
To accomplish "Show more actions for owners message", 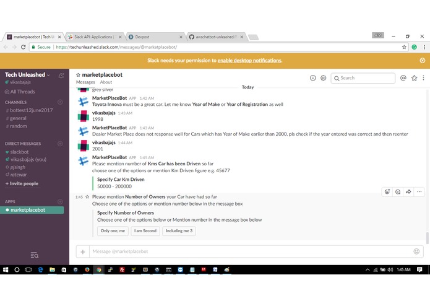I will (x=419, y=192).
